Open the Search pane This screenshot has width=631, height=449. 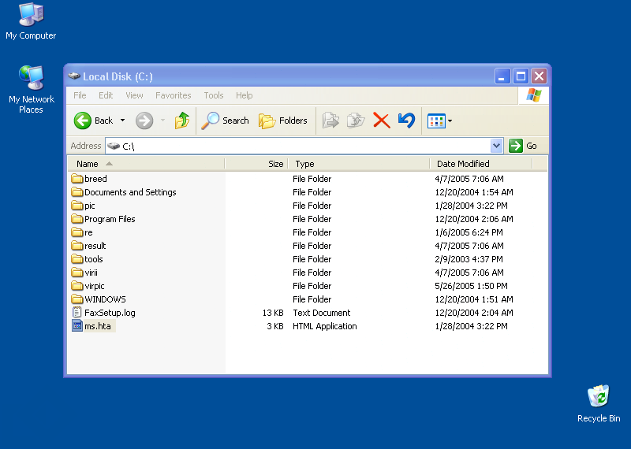click(x=226, y=121)
